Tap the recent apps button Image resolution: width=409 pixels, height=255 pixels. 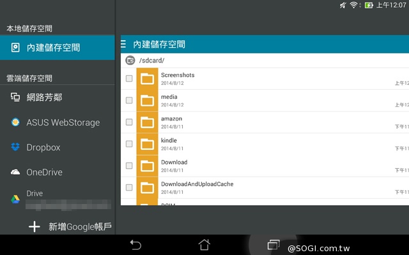(x=274, y=245)
